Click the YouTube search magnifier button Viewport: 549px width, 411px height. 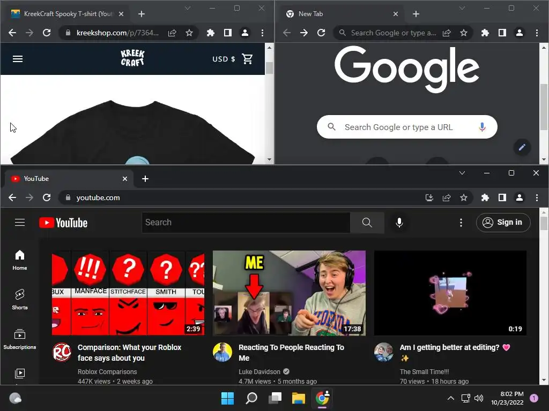(367, 222)
